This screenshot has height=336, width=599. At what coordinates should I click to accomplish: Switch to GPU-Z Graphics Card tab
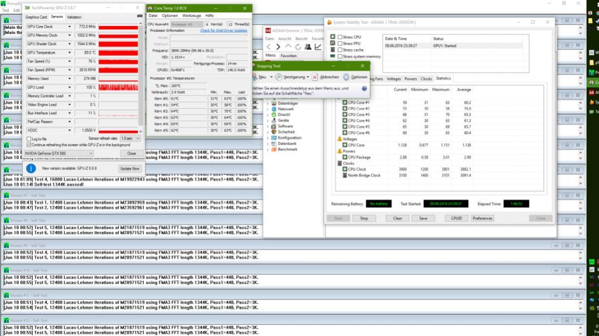point(36,17)
